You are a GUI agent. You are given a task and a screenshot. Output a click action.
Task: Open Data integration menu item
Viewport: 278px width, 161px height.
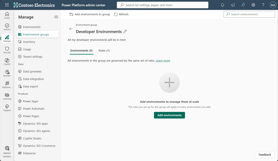pyautogui.click(x=37, y=79)
